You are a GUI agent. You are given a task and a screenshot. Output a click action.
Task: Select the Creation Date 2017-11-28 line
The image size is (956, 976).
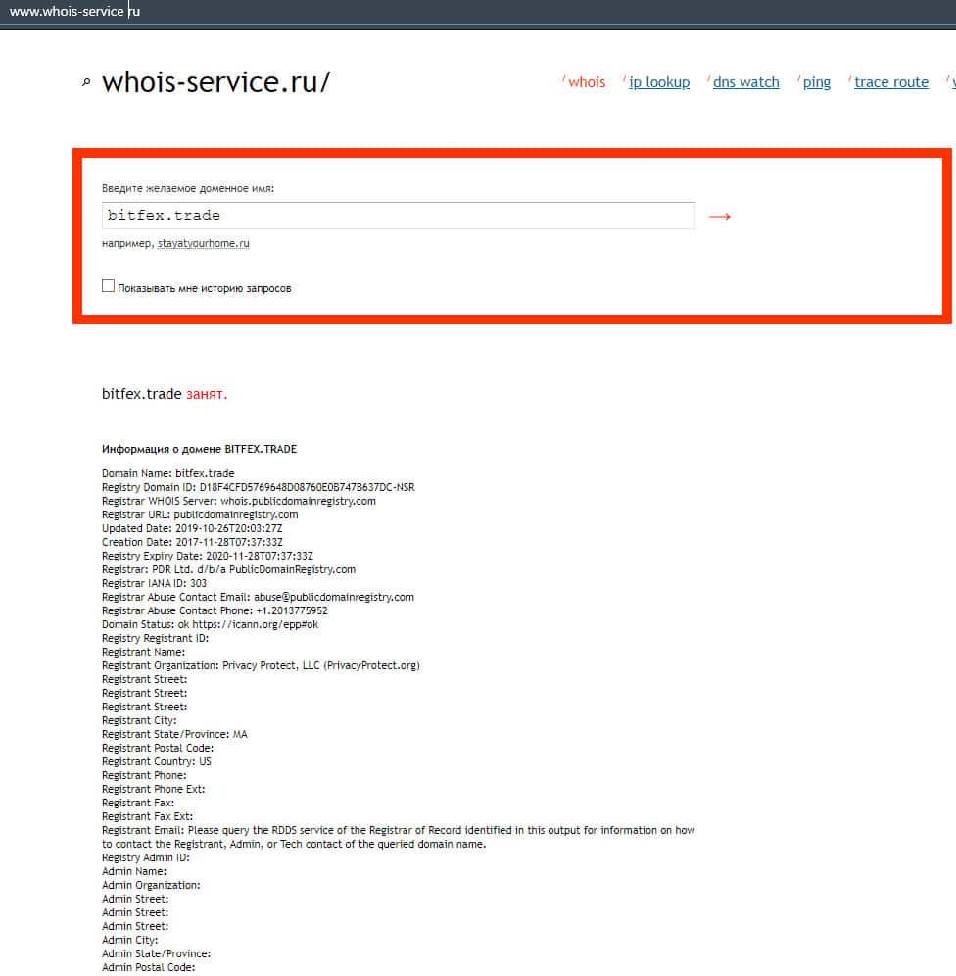(x=192, y=542)
